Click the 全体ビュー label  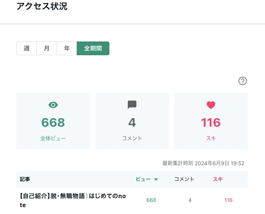pos(53,138)
